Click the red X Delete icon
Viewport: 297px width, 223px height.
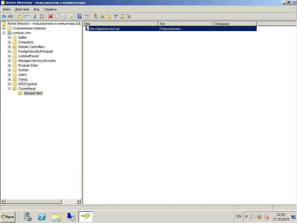tap(50, 17)
